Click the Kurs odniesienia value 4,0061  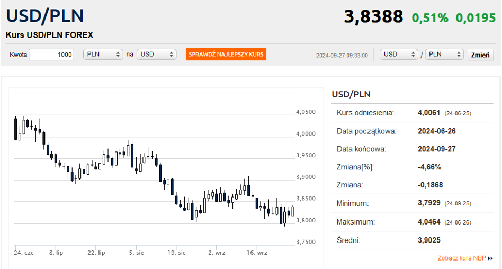[x=429, y=113]
